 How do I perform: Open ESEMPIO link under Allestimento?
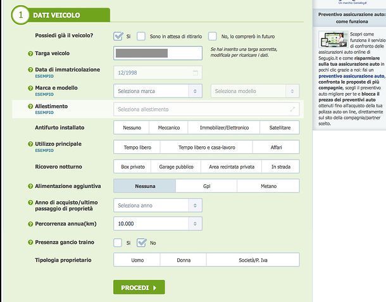(x=44, y=113)
